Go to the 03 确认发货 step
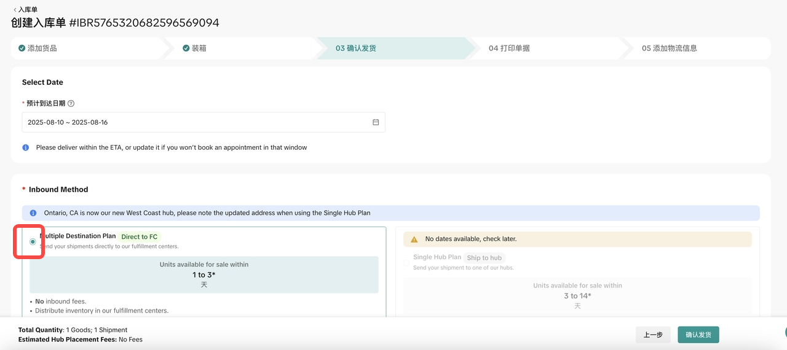The image size is (787, 350). tap(355, 48)
